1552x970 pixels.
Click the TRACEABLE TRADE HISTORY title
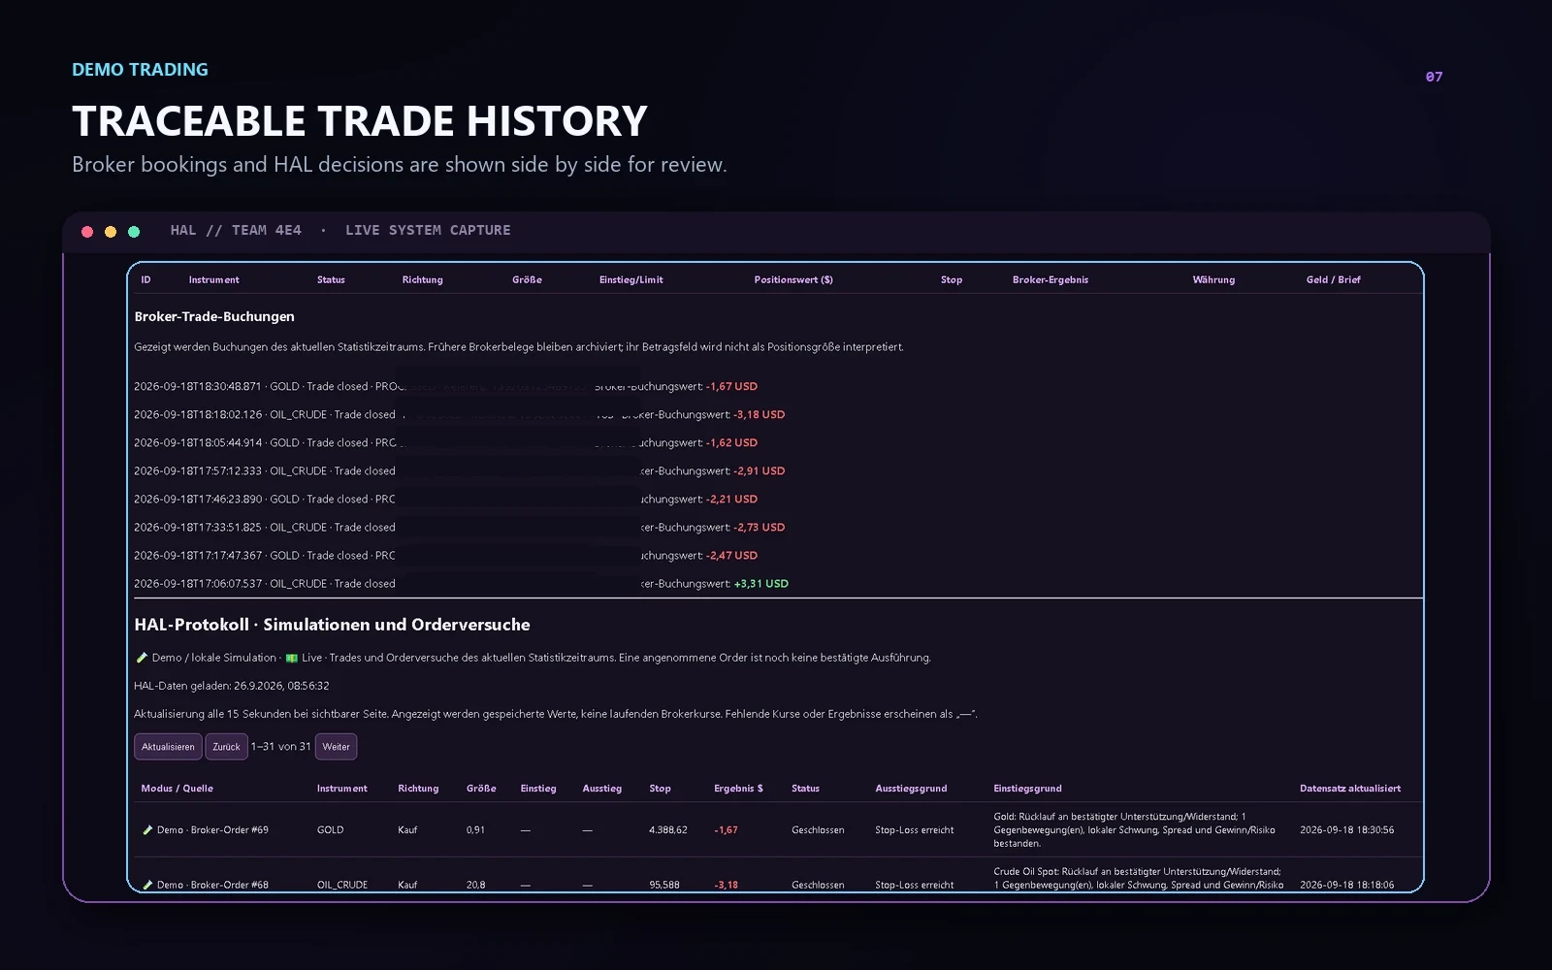(359, 121)
